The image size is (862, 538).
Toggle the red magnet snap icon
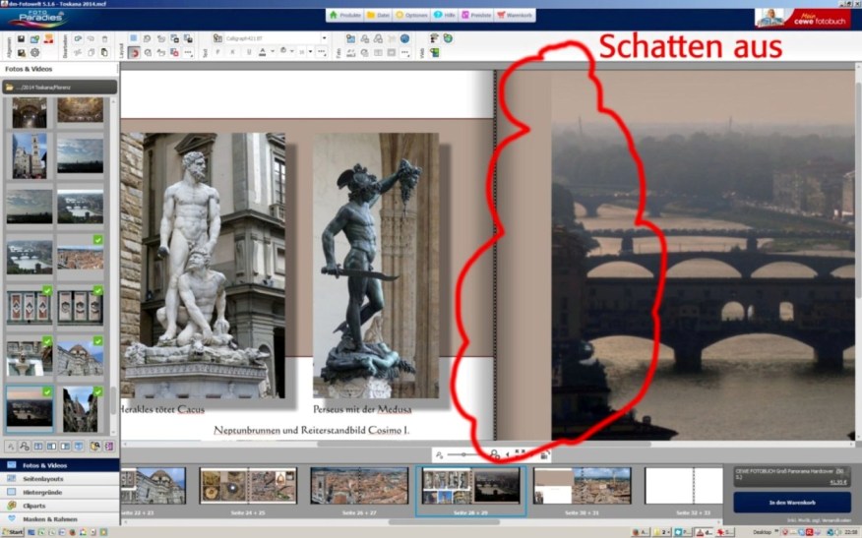[134, 53]
